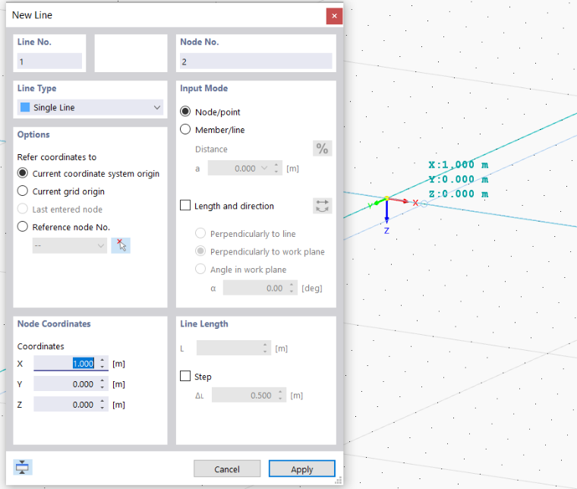Image resolution: width=577 pixels, height=489 pixels.
Task: Click the Line No. input field
Action: [49, 61]
